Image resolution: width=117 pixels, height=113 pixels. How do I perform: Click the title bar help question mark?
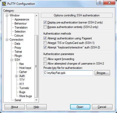click(x=100, y=3)
